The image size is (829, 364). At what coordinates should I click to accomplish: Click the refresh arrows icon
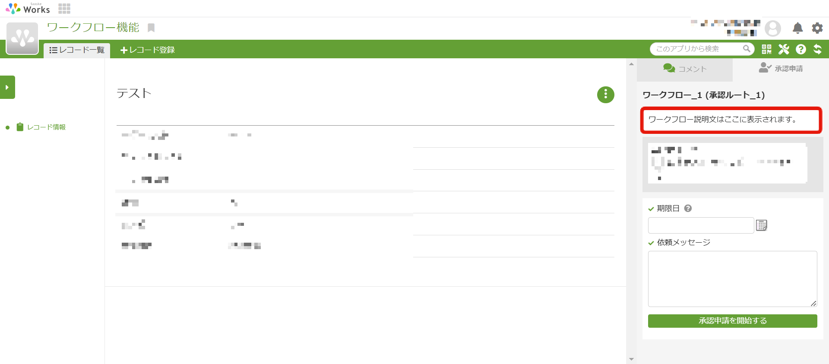pos(817,49)
